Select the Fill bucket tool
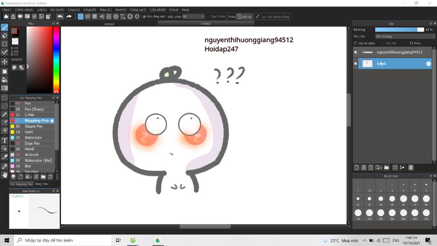 pyautogui.click(x=4, y=79)
